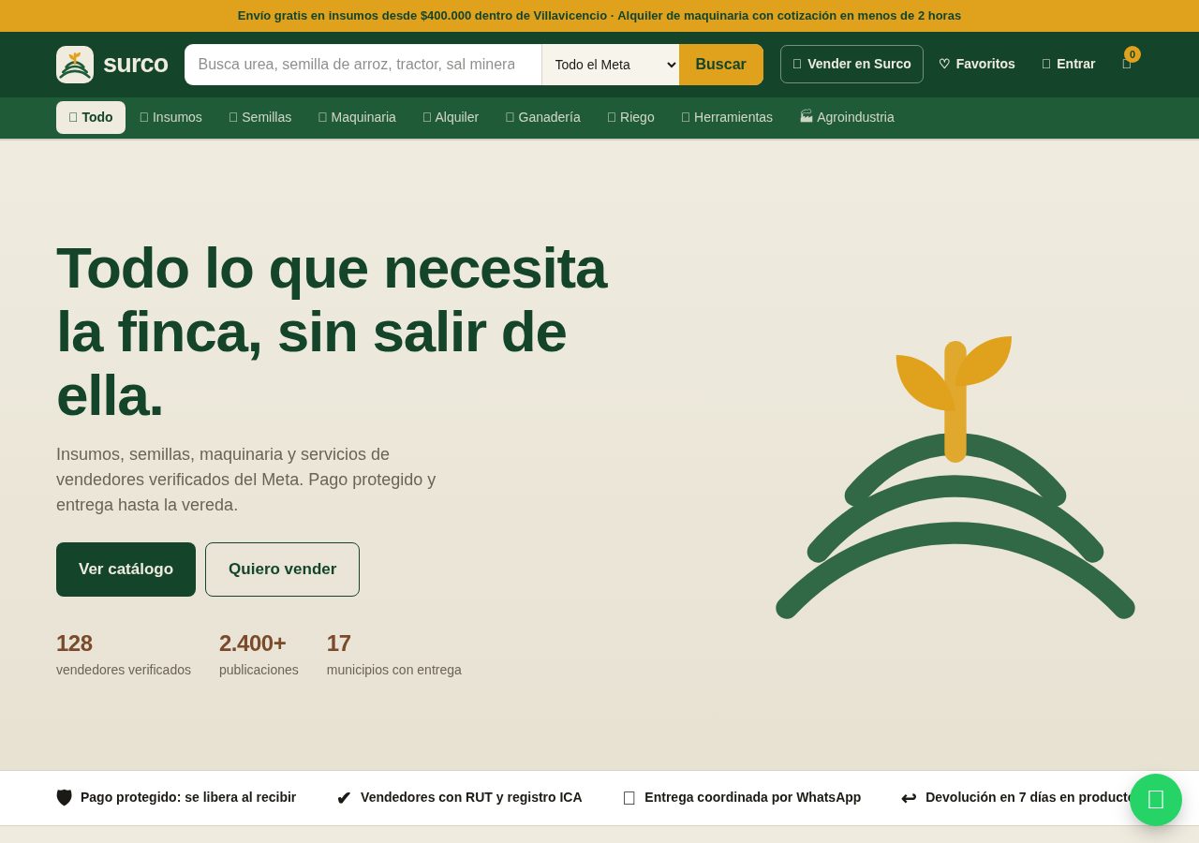
Task: Go to the Maquinaria category
Action: (357, 117)
